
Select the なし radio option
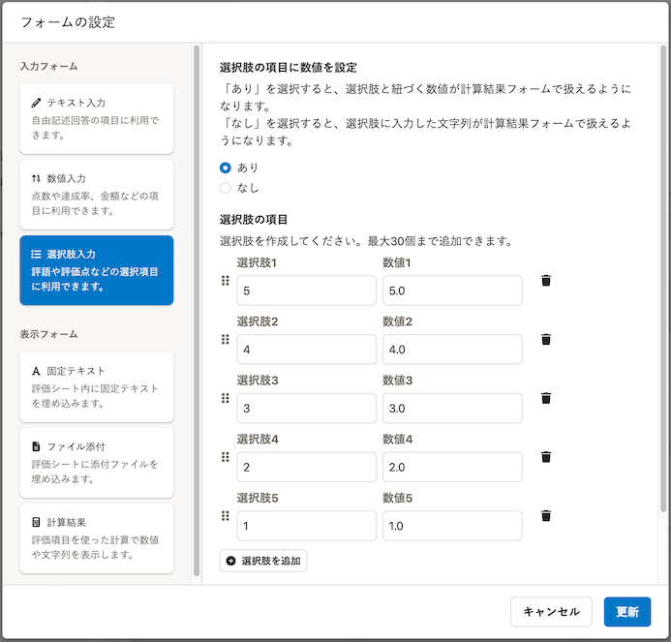[225, 188]
